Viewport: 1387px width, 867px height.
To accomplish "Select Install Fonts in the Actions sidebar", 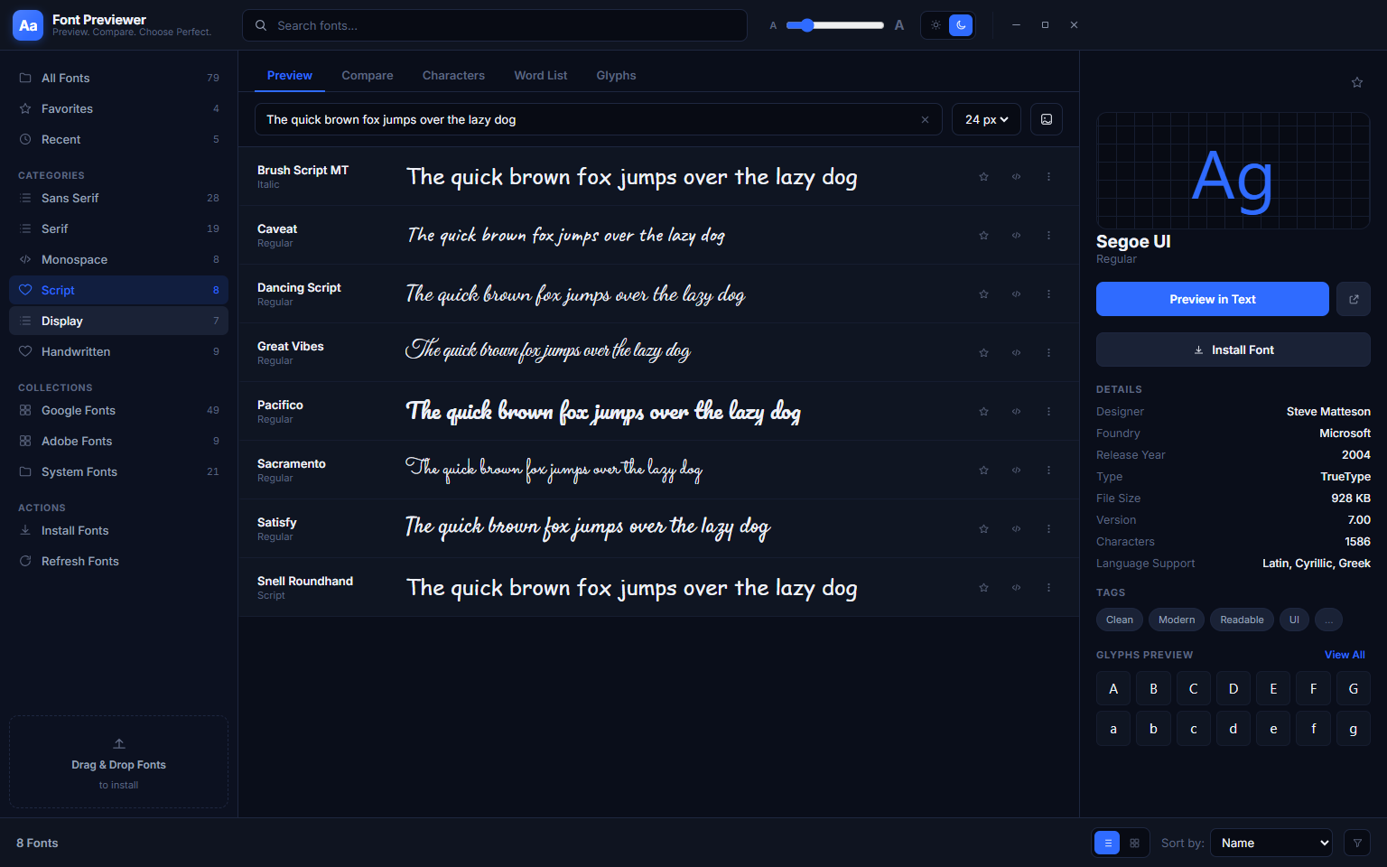I will tap(118, 531).
